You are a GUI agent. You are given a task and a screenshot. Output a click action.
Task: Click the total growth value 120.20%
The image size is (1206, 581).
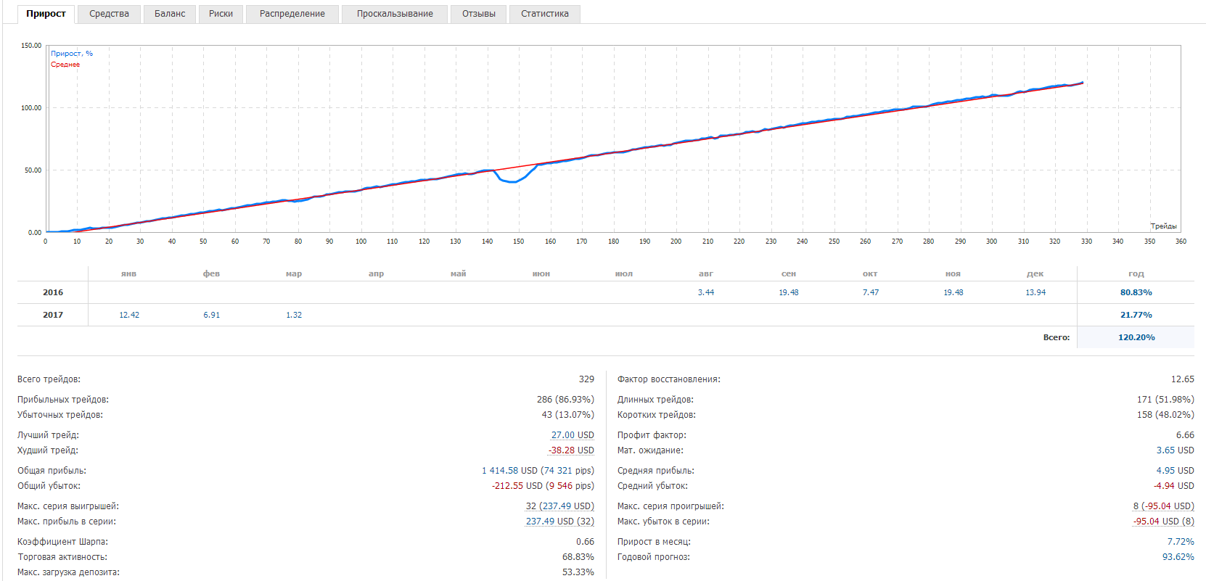click(x=1136, y=337)
